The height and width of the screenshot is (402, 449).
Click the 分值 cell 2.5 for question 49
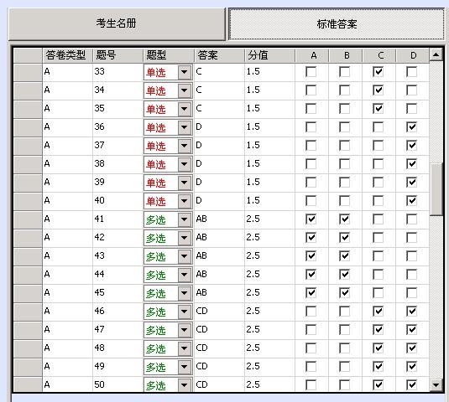(x=269, y=367)
